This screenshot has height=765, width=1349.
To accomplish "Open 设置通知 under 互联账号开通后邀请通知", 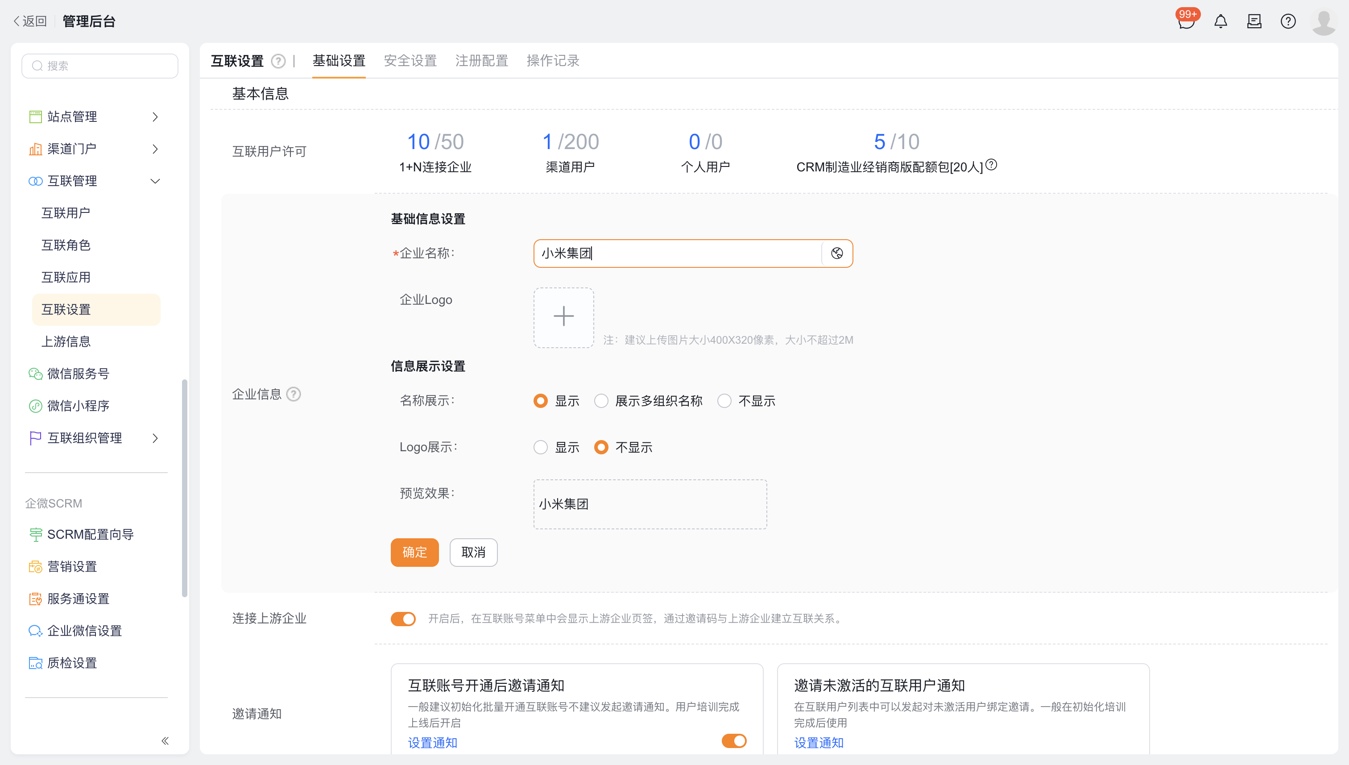I will coord(433,742).
